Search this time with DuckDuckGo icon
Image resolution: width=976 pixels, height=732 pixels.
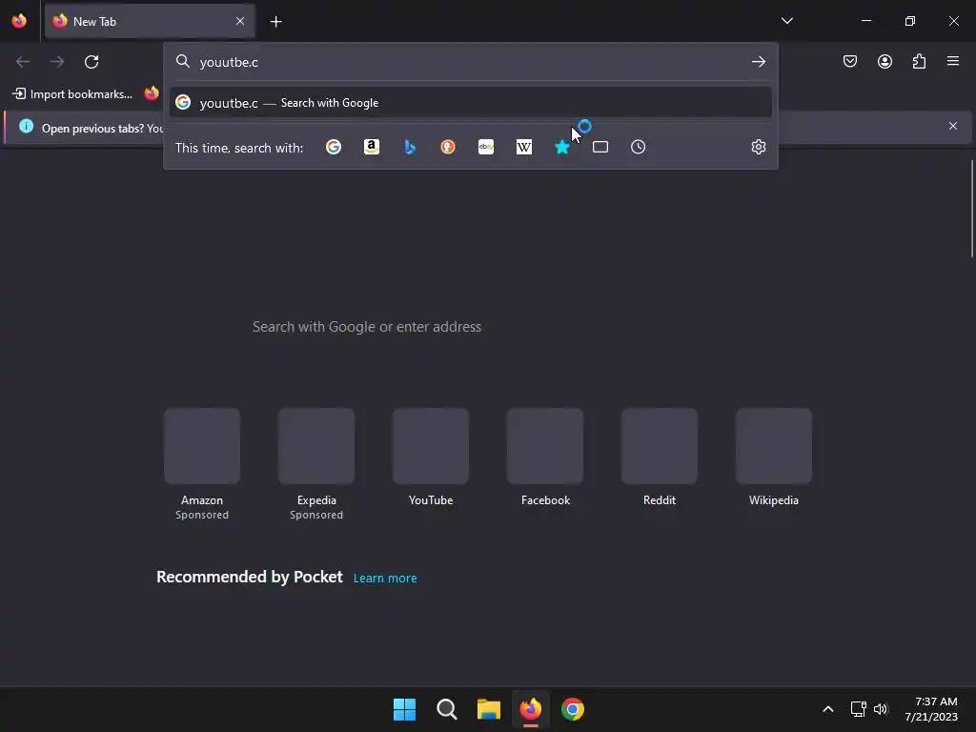coord(448,147)
